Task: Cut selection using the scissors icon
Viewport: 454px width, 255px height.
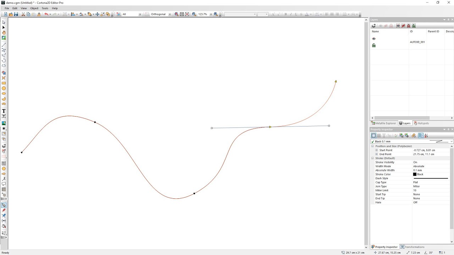Action: coord(23,14)
